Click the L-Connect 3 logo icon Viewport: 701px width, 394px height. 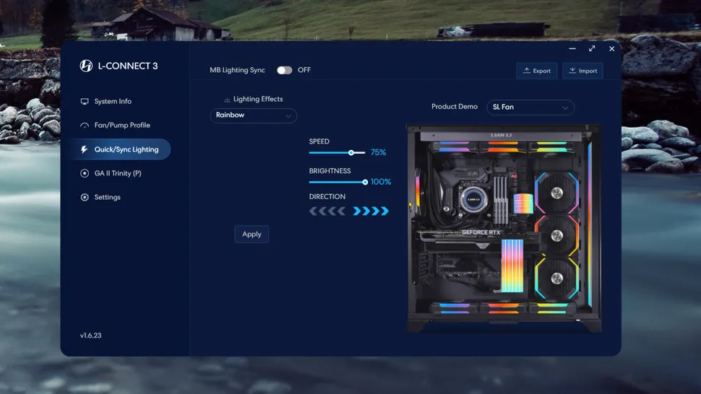[x=86, y=66]
